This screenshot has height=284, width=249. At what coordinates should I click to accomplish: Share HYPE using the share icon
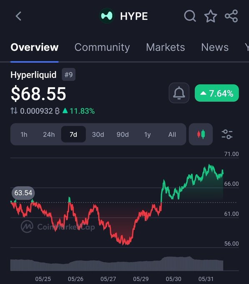pyautogui.click(x=231, y=16)
